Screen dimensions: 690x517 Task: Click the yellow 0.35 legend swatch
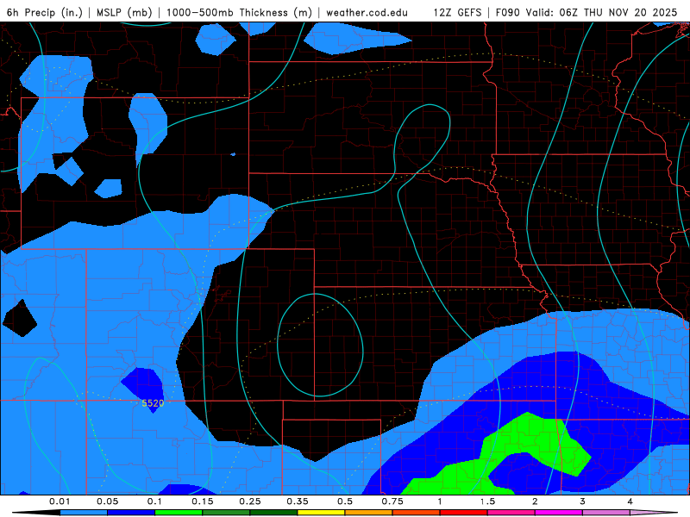pyautogui.click(x=321, y=513)
